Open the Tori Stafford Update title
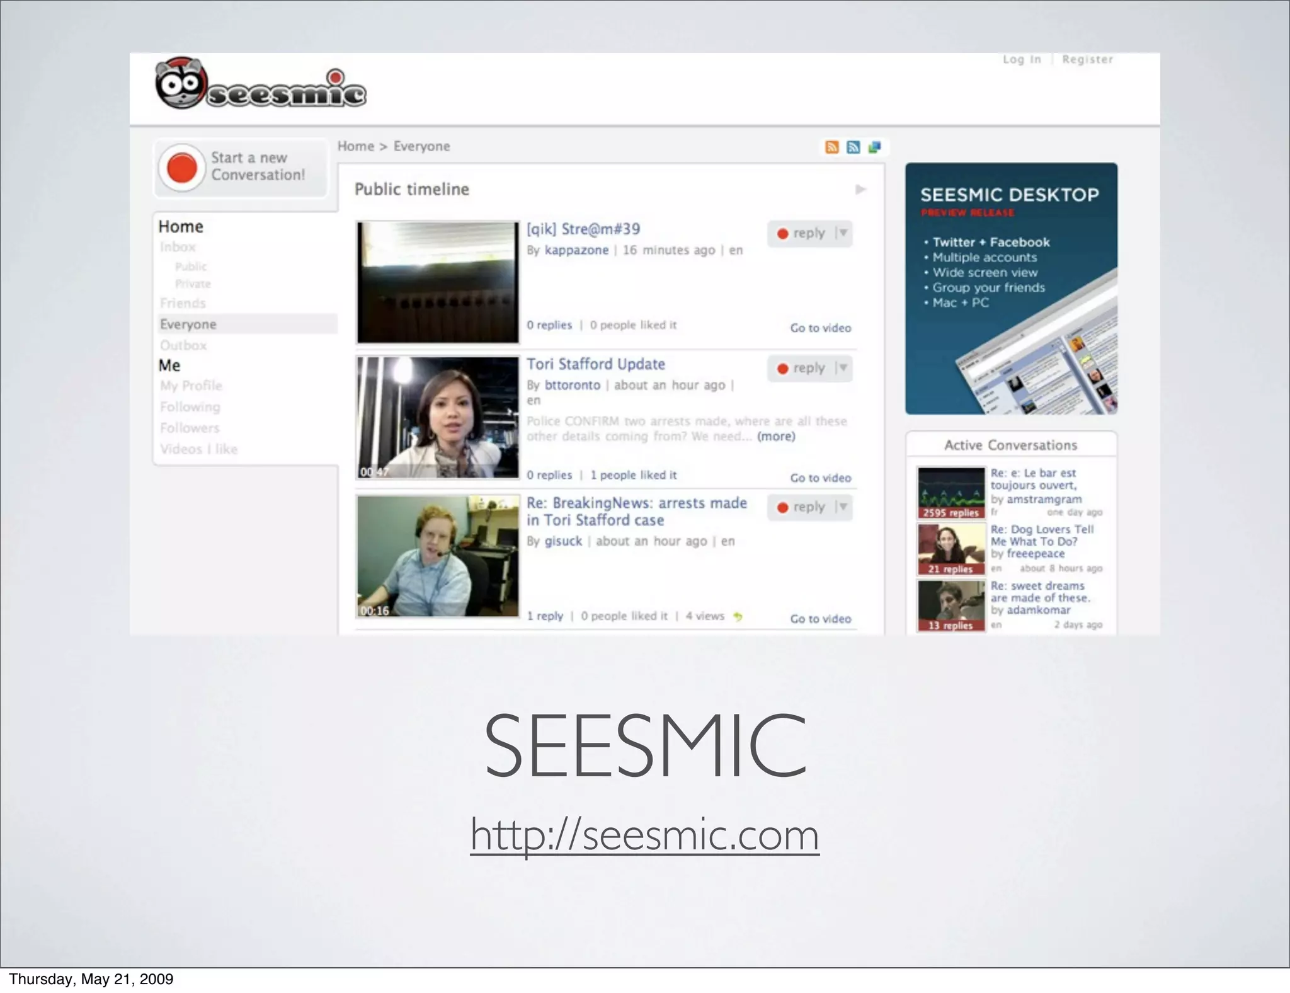Screen dimensions: 1290x993 point(596,364)
